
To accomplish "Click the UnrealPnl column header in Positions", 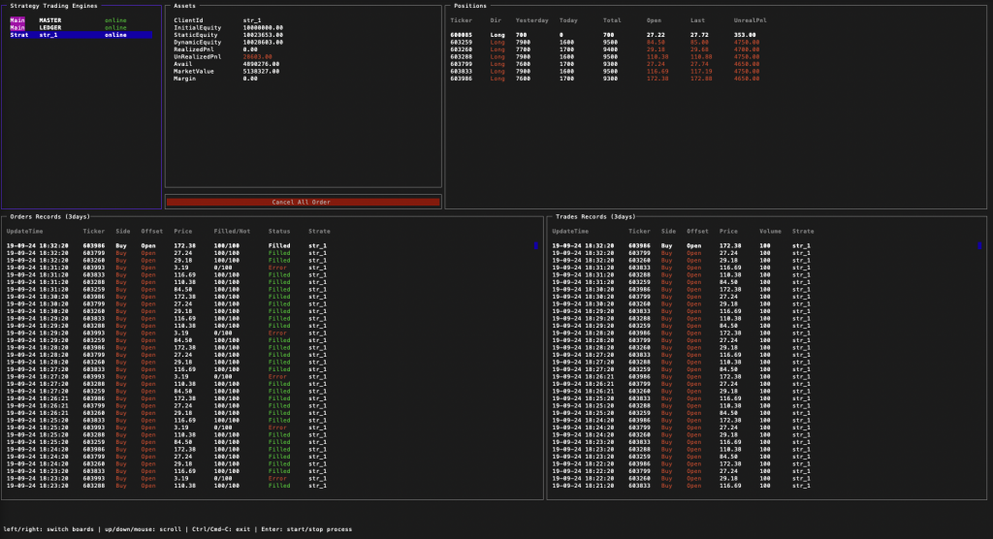I will (x=750, y=20).
